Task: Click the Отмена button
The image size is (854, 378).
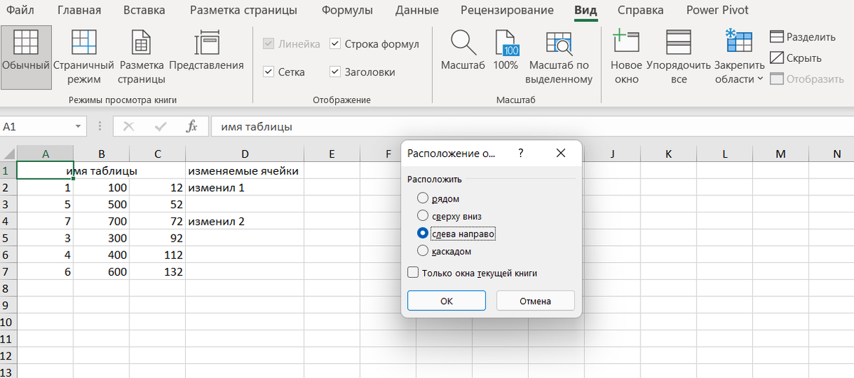Action: tap(535, 301)
